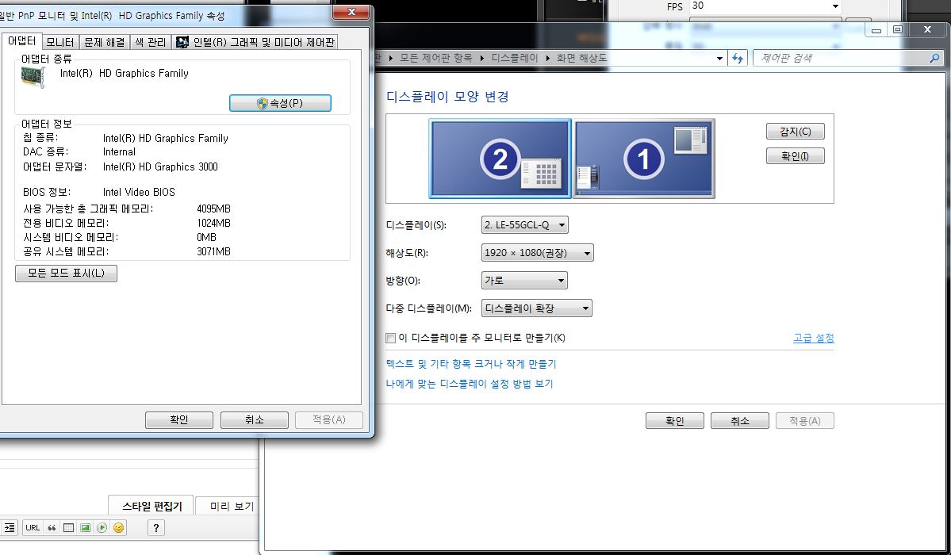Close the screen resolution window
Image resolution: width=951 pixels, height=555 pixels.
point(927,29)
